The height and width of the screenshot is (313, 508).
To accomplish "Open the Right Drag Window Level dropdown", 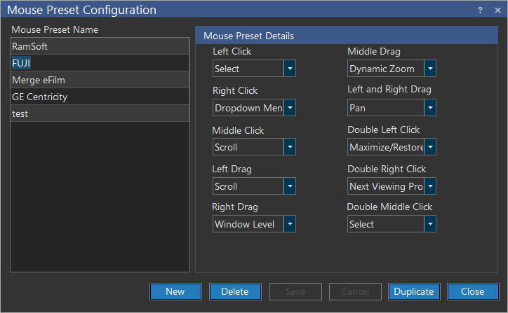I will 290,224.
